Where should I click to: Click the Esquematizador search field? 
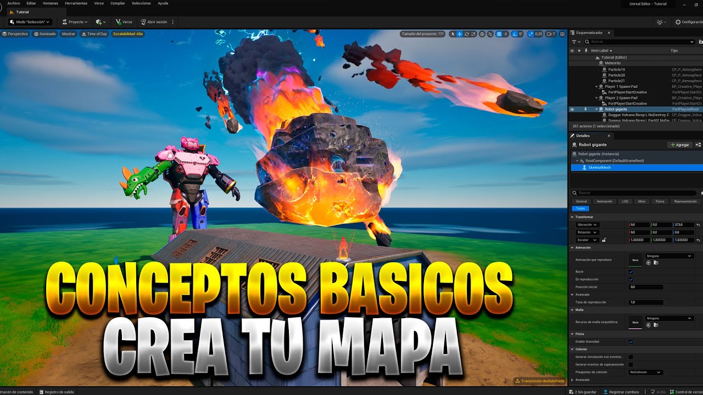(x=639, y=42)
